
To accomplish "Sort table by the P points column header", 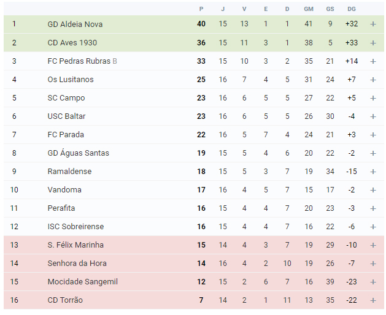I will [201, 9].
